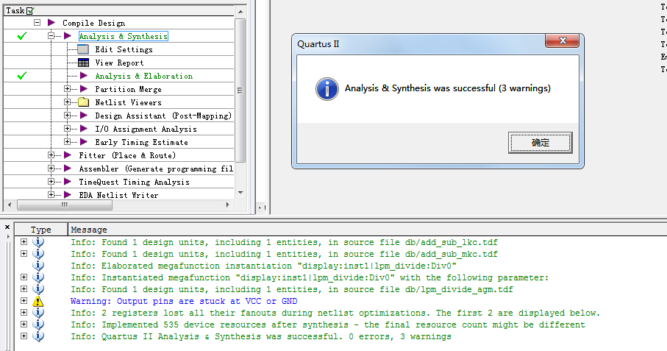Image resolution: width=667 pixels, height=351 pixels.
Task: Click the Partition Merge play icon
Action: (84, 89)
